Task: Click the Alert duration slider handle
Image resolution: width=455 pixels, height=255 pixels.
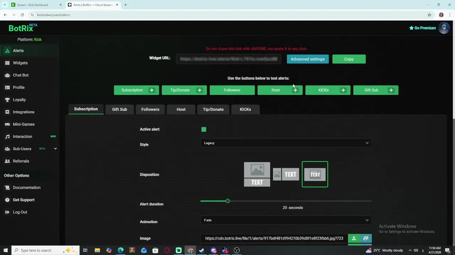Action: click(227, 201)
